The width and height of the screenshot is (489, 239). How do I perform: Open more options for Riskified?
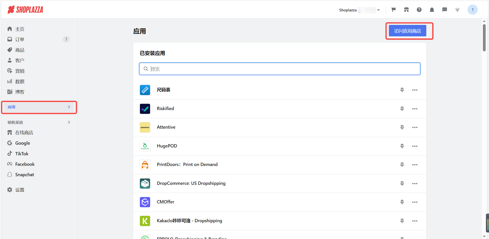click(x=415, y=109)
